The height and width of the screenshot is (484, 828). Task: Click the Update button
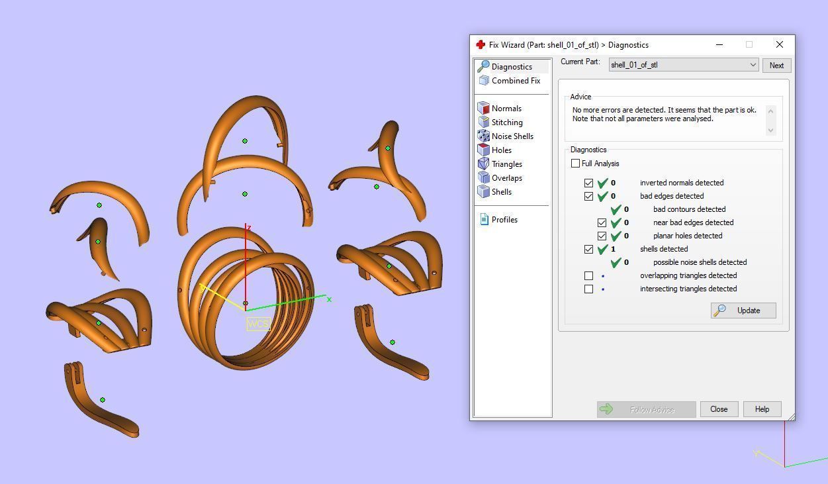pyautogui.click(x=743, y=311)
